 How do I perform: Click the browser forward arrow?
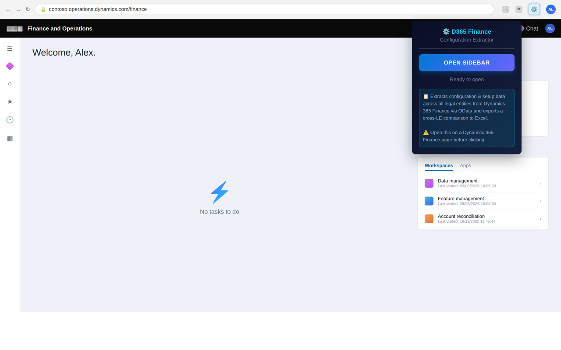18,10
